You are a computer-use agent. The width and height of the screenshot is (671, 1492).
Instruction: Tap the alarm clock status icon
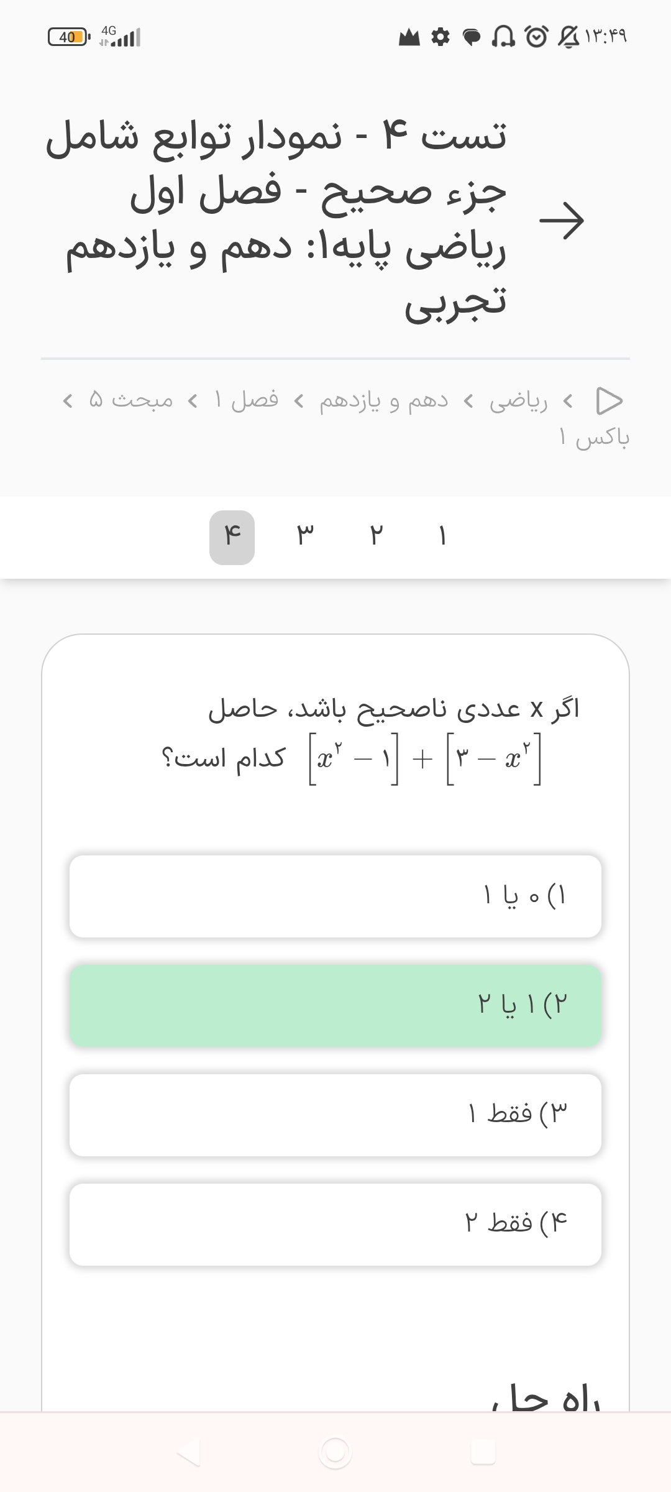(x=536, y=37)
